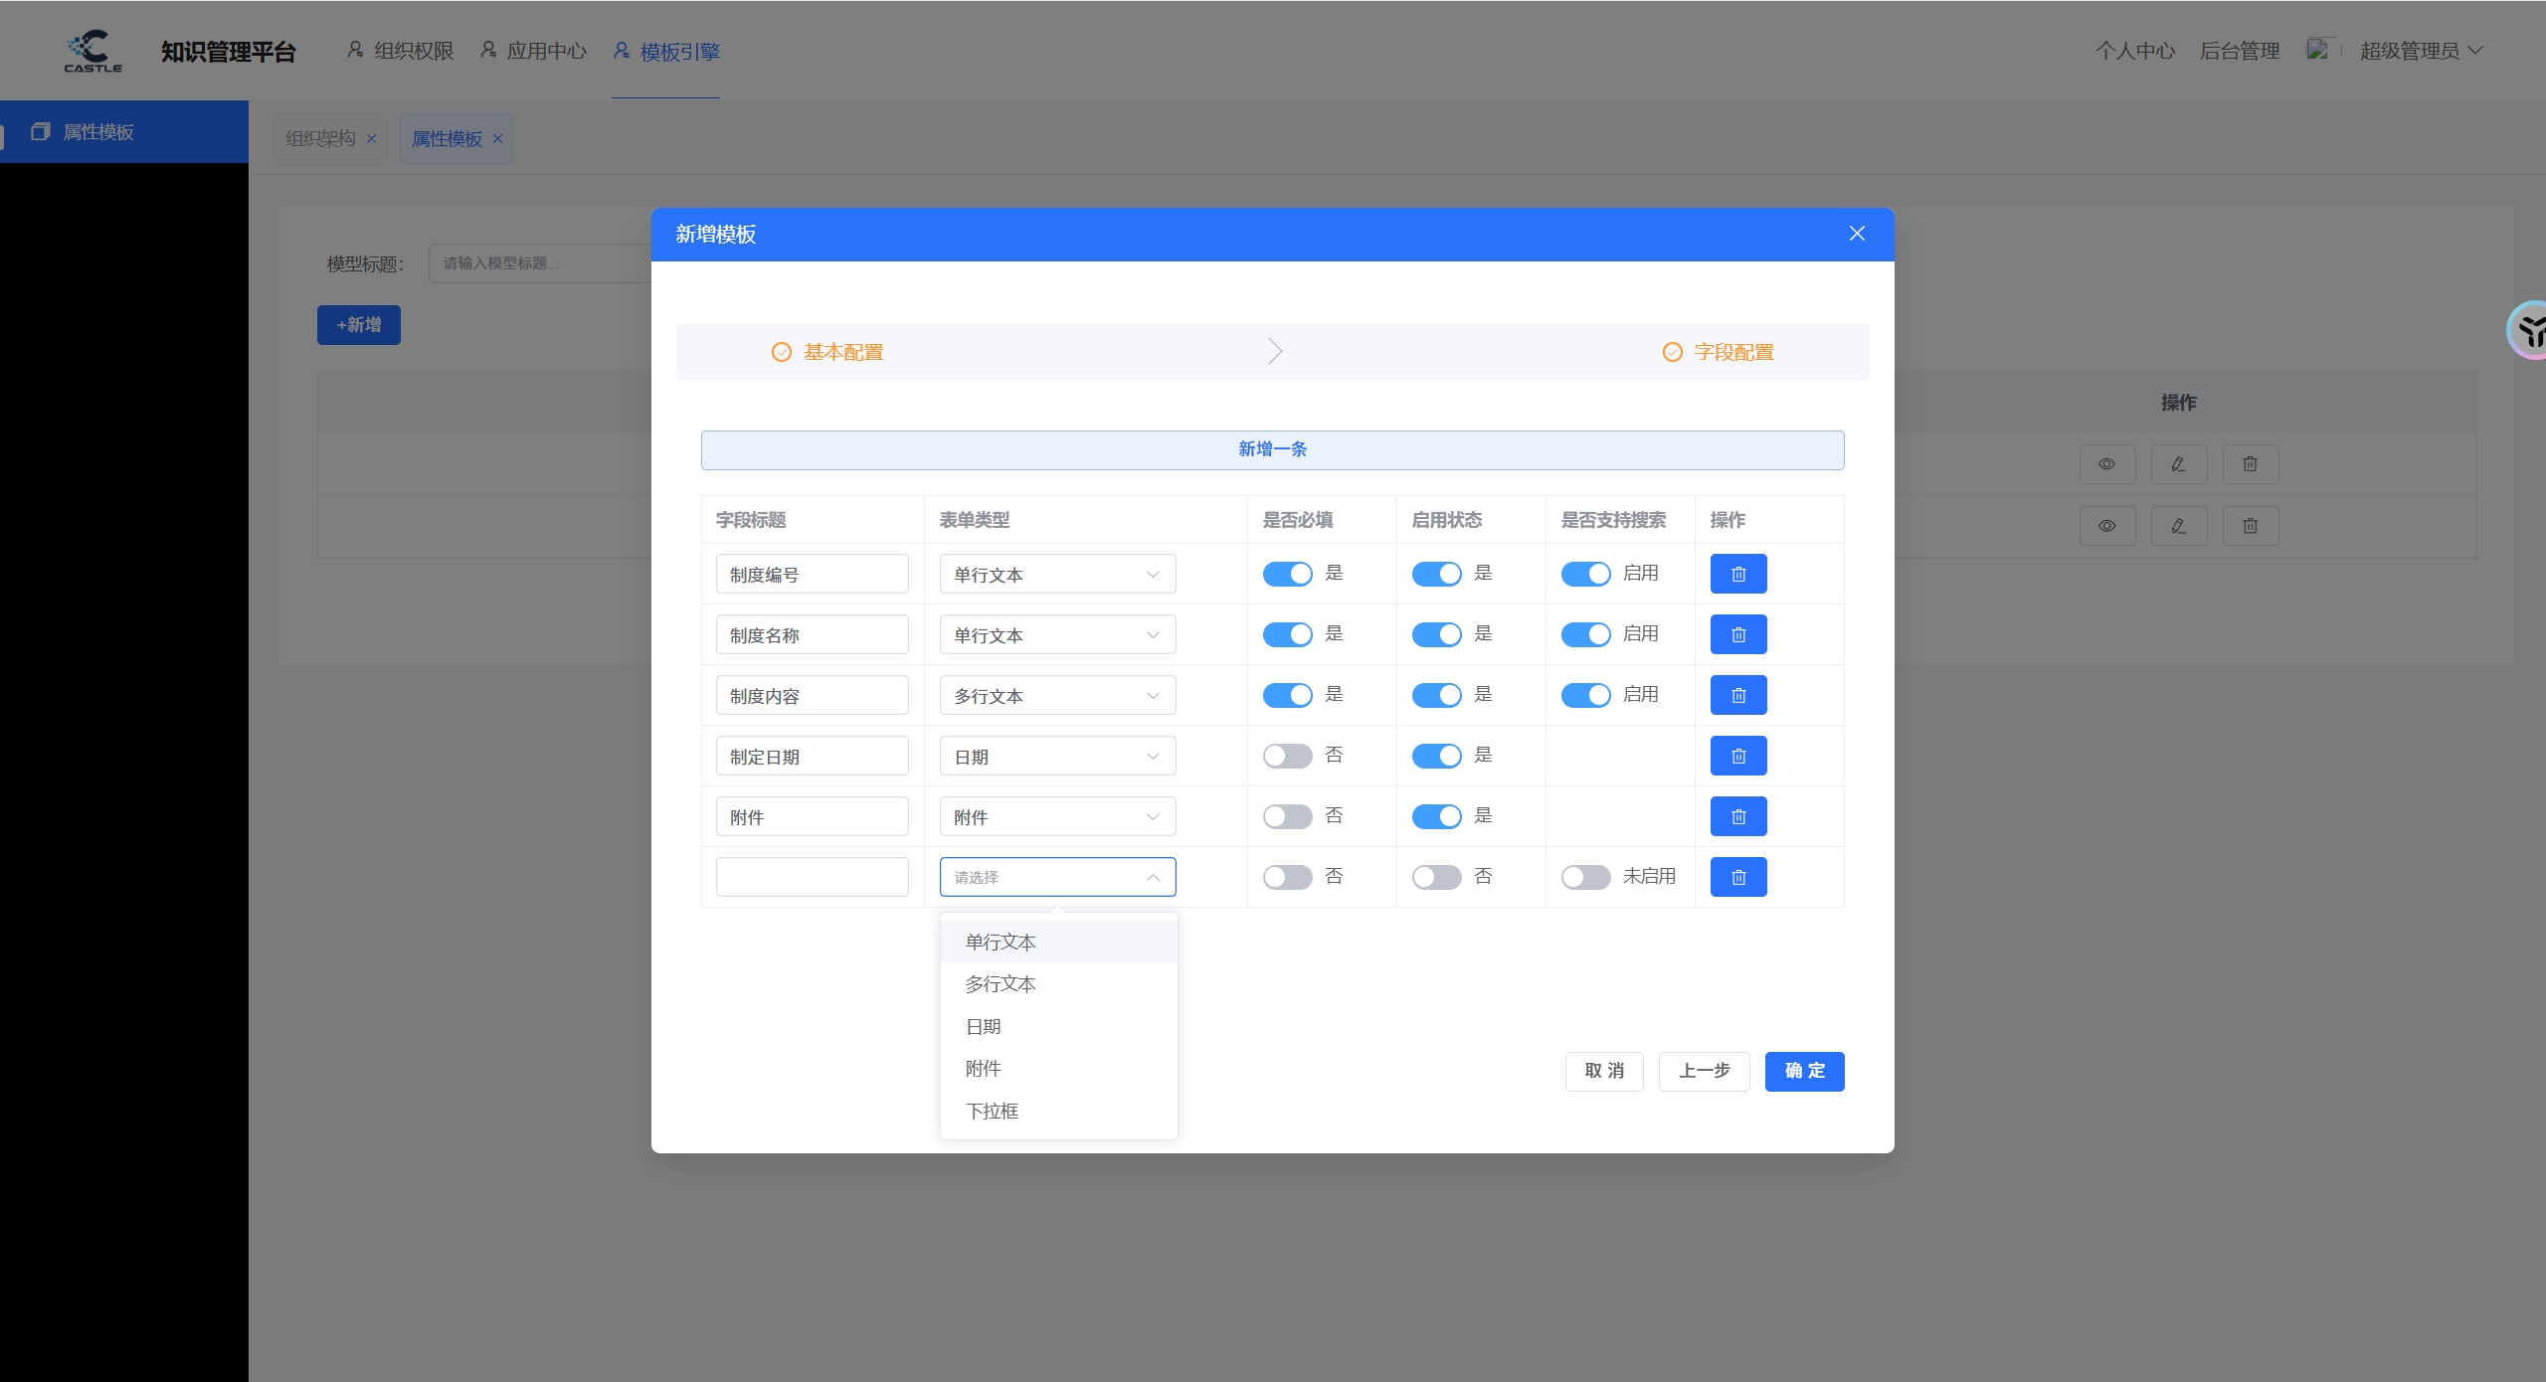The width and height of the screenshot is (2546, 1382).
Task: Delete the 制度内容 field row
Action: click(1737, 695)
